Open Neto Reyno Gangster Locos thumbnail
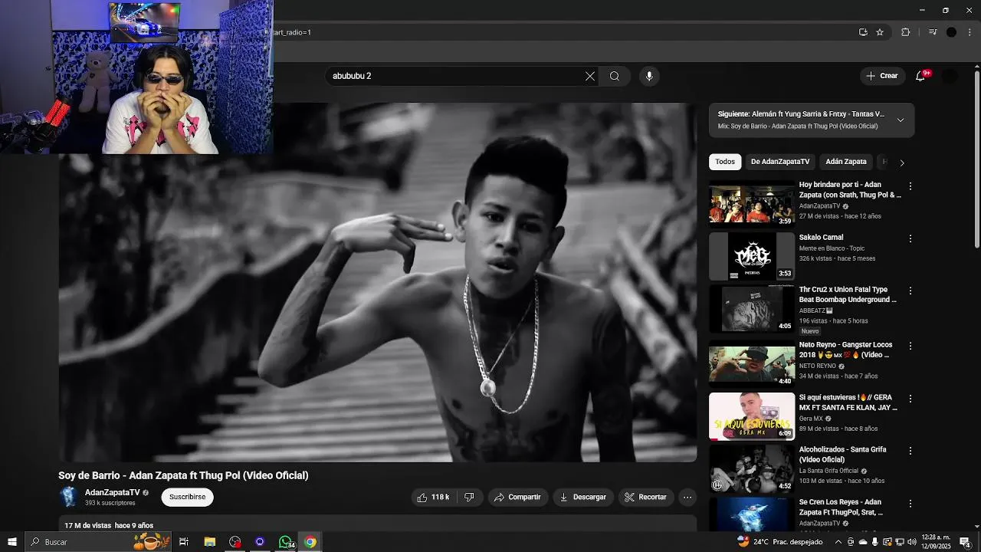Image resolution: width=981 pixels, height=552 pixels. tap(751, 363)
